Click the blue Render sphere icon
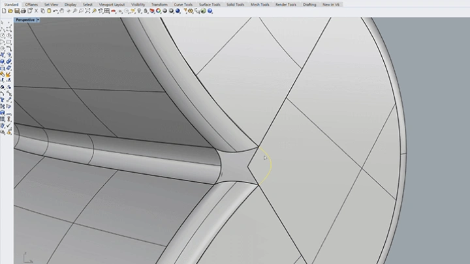 point(178,11)
